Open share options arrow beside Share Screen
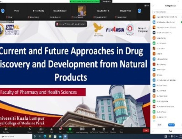This screenshot has width=182, height=139. pos(74,129)
